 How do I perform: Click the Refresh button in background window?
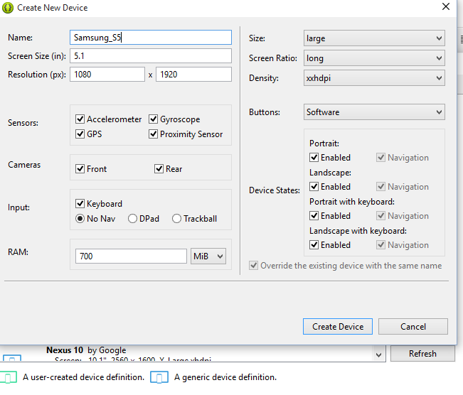(422, 353)
